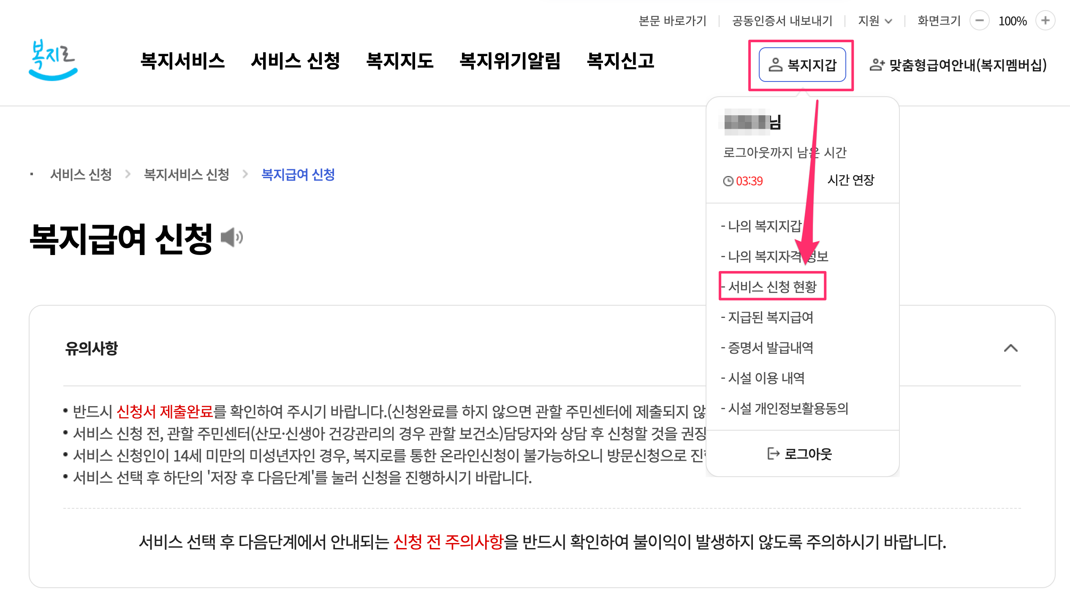The width and height of the screenshot is (1070, 597).
Task: Click the 공동인증서 내보내기 link
Action: 783,20
